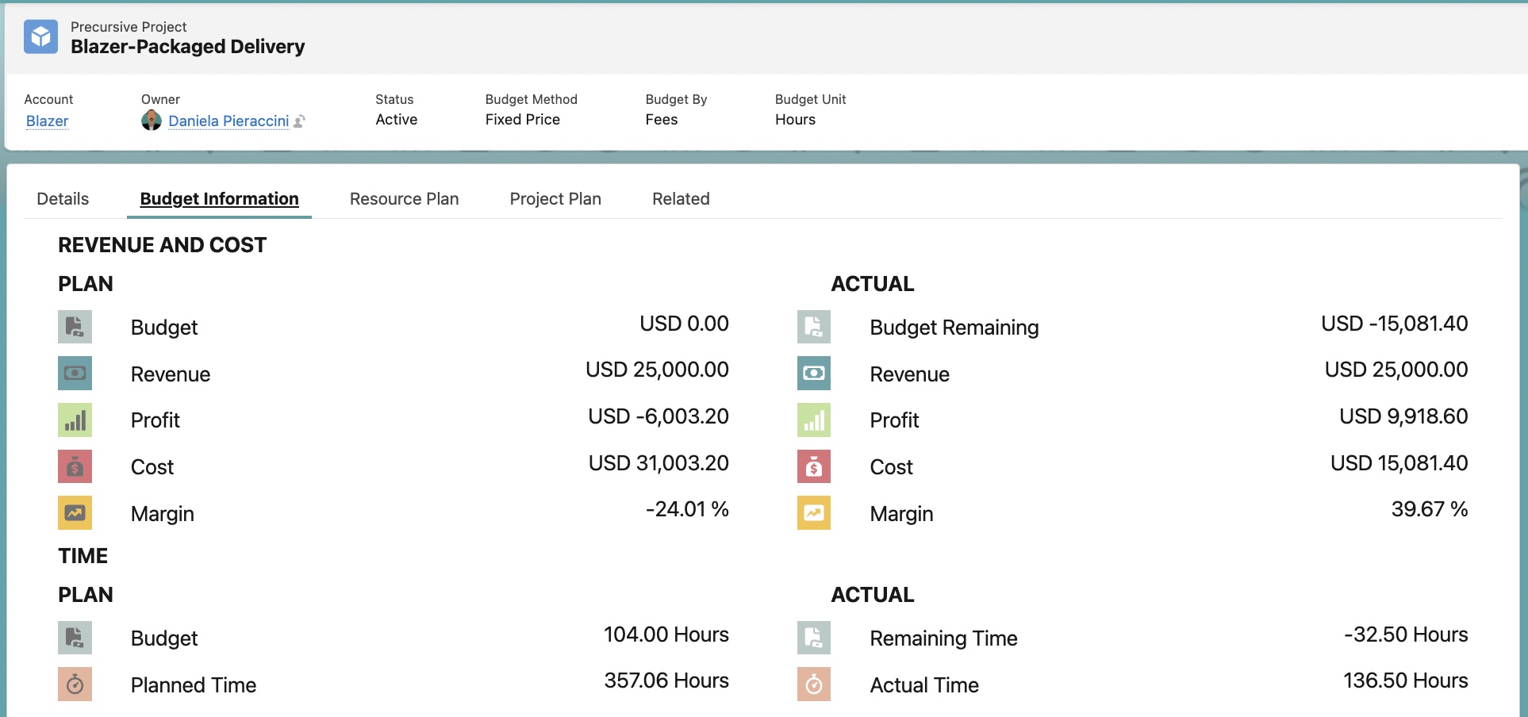
Task: Click the Budget Remaining label
Action: (x=954, y=328)
